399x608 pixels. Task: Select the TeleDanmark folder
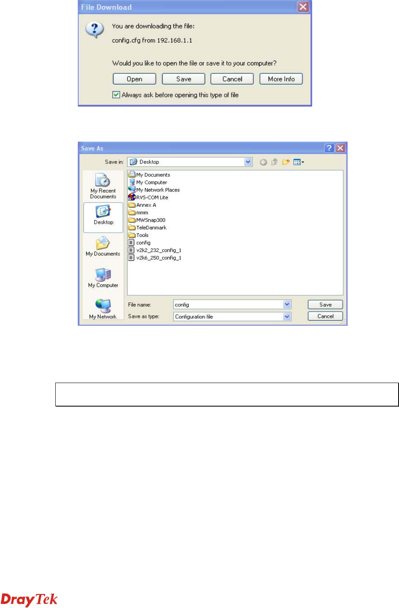coord(147,227)
